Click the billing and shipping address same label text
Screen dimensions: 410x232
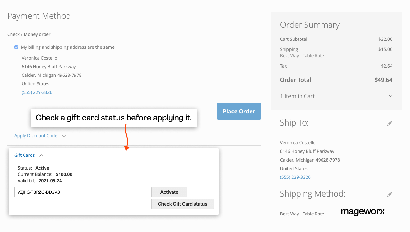67,47
